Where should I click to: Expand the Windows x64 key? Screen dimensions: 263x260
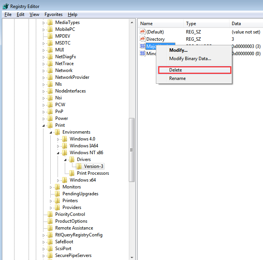(x=58, y=180)
